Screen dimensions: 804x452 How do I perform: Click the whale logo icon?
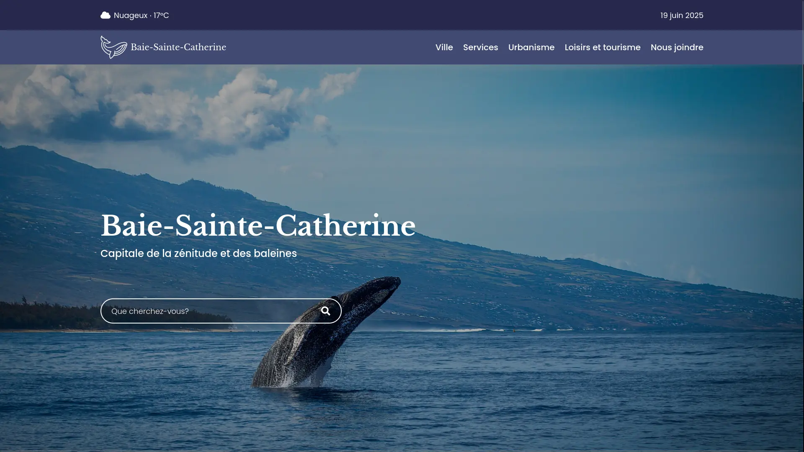(113, 47)
